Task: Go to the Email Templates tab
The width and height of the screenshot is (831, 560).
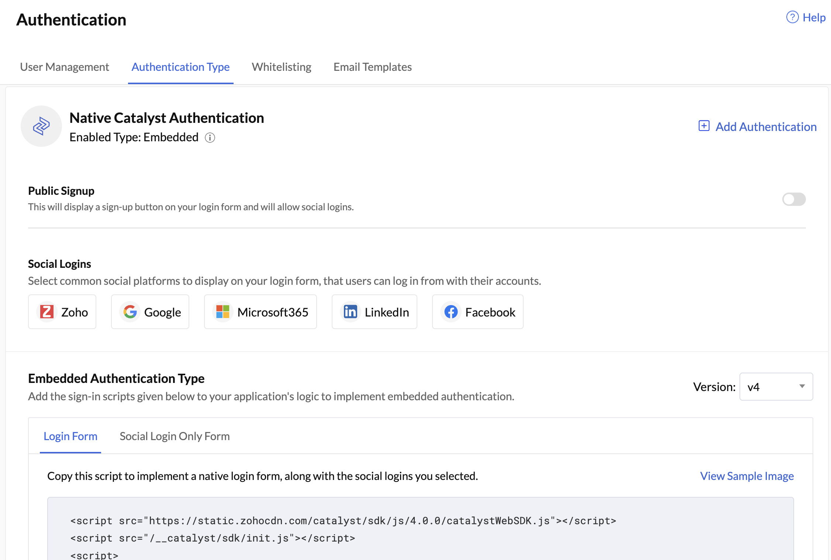Action: pos(372,67)
